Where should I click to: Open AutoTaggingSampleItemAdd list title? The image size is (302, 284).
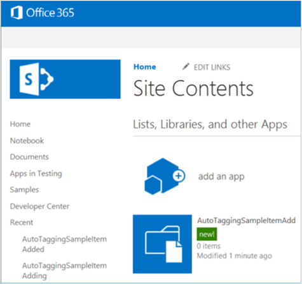point(246,221)
